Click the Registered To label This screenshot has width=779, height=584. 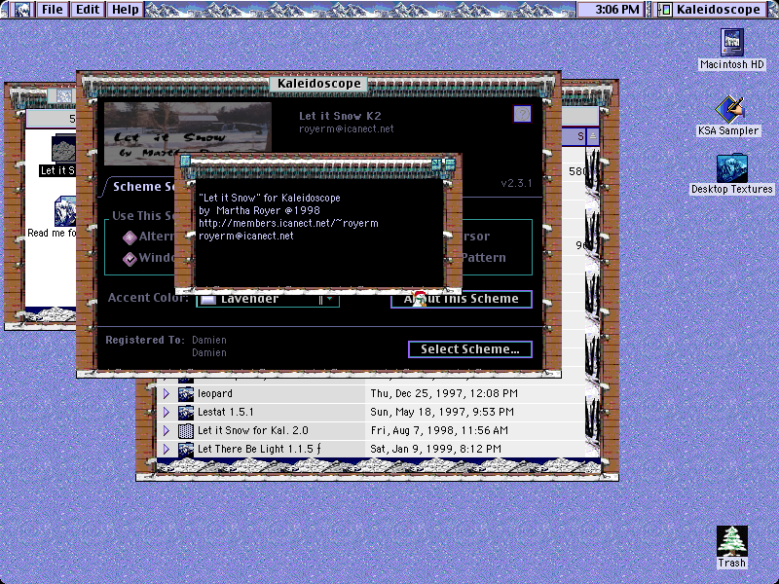tap(144, 340)
